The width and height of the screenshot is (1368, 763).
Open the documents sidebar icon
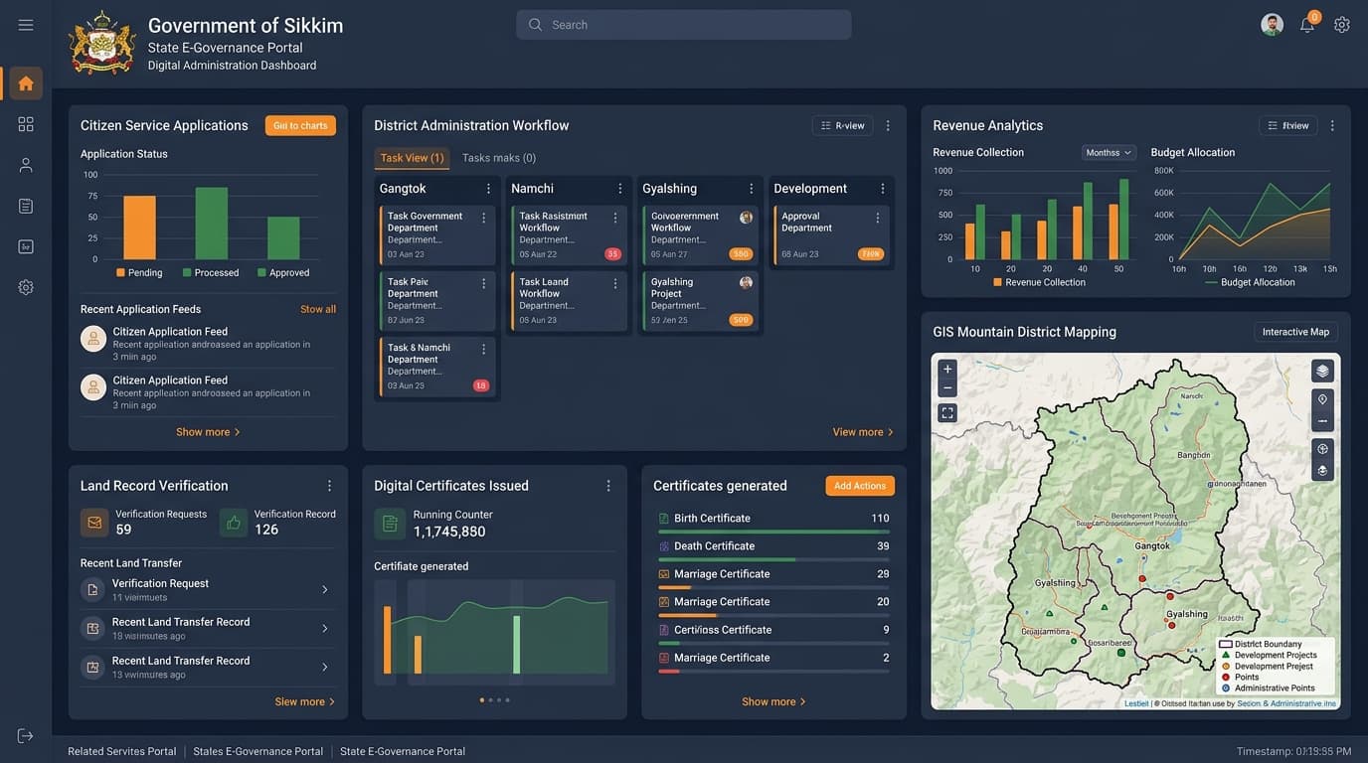(26, 206)
